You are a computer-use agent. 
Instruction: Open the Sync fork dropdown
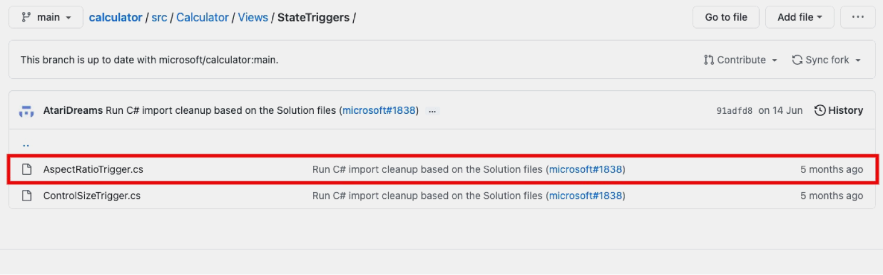pos(827,60)
